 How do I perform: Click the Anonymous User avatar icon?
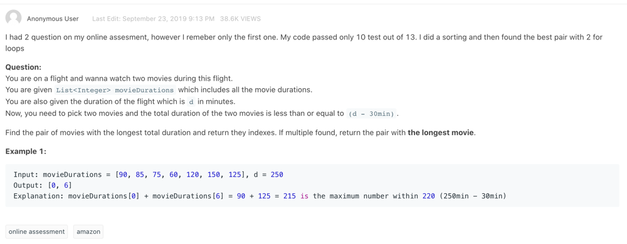point(13,18)
